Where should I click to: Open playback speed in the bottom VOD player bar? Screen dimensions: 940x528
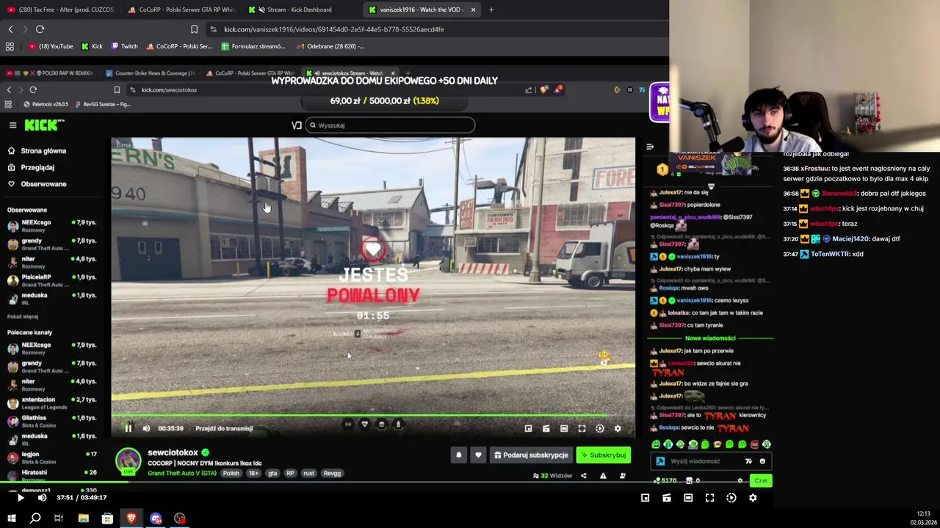[x=731, y=498]
